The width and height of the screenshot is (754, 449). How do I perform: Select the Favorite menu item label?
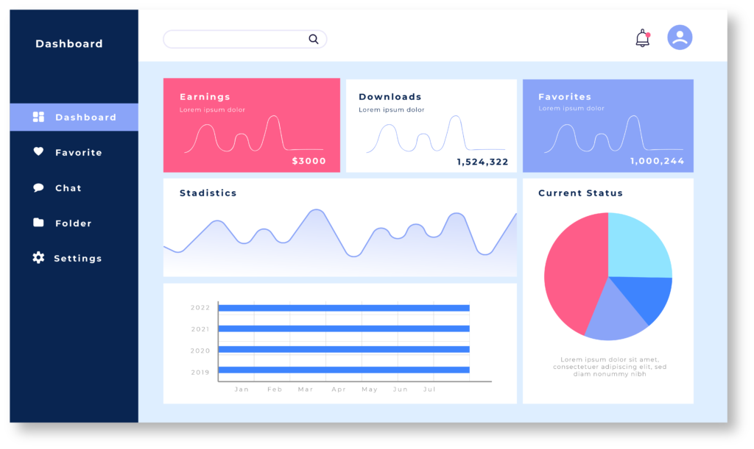pos(78,153)
